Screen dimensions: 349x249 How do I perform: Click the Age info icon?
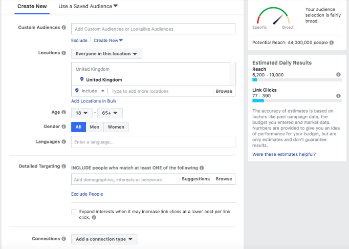click(x=64, y=112)
